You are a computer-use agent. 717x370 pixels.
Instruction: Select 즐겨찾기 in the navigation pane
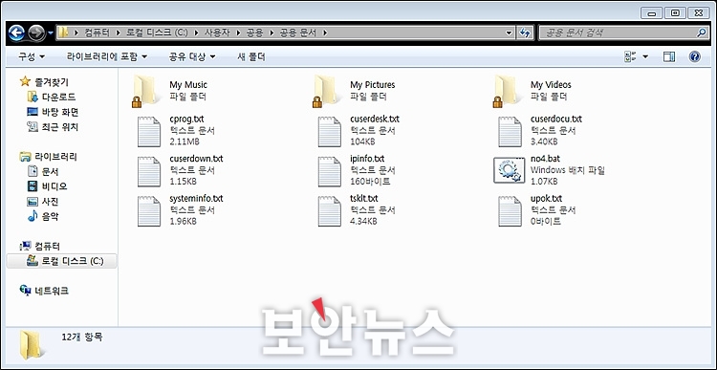click(52, 82)
